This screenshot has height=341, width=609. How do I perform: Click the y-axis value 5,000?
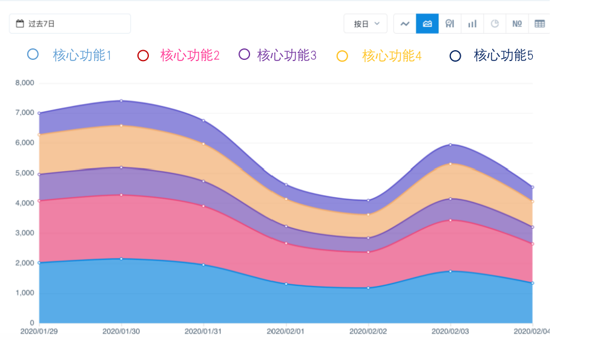coord(25,173)
